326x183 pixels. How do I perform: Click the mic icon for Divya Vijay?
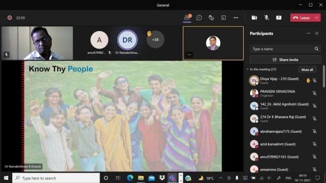tap(314, 81)
